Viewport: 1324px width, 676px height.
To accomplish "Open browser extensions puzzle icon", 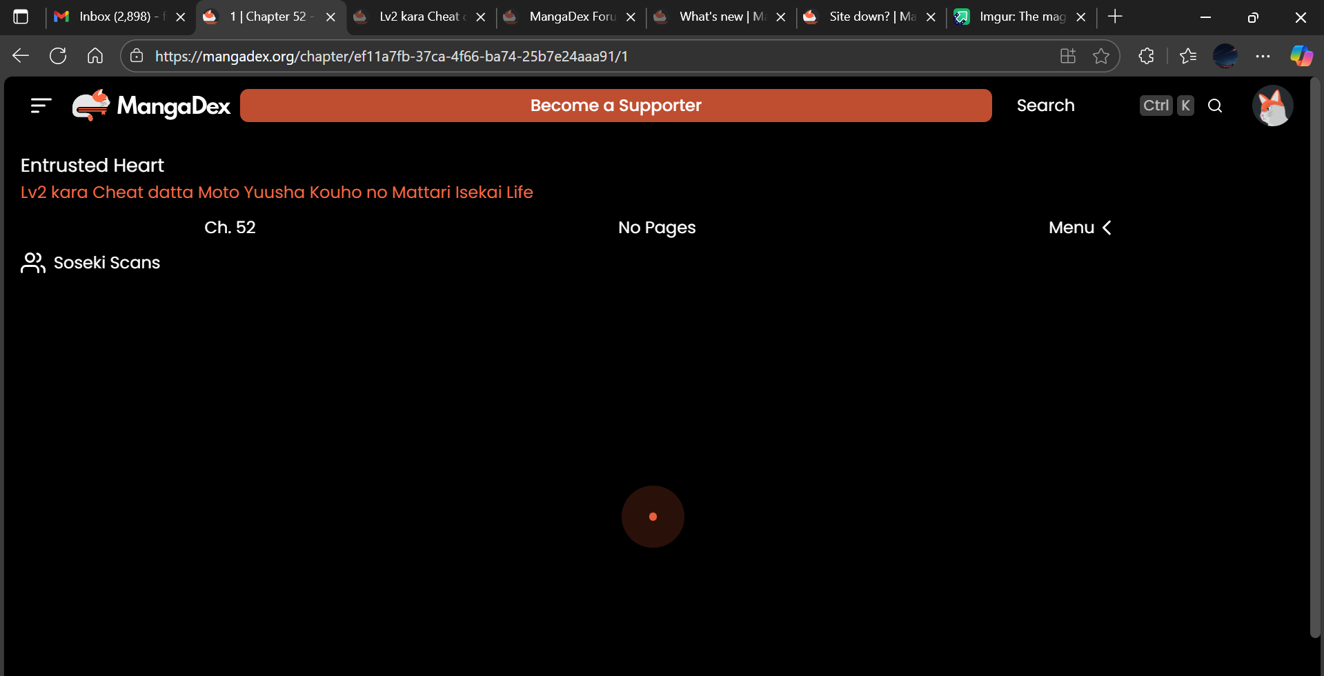I will (x=1146, y=57).
